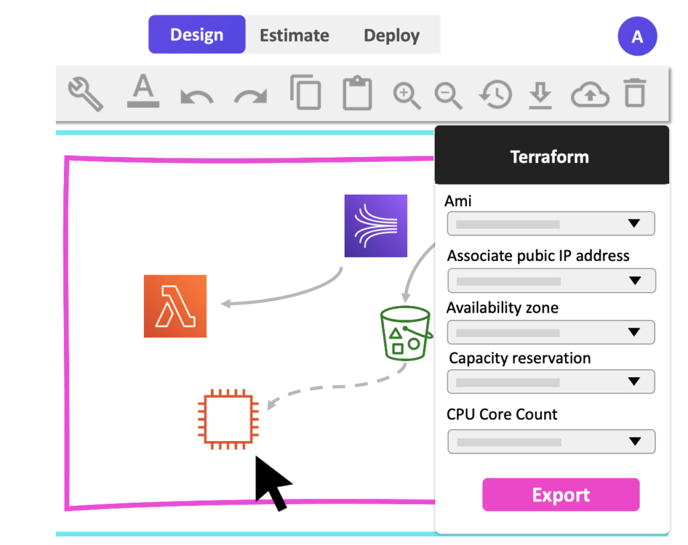Select the Lambda function node
The height and width of the screenshot is (545, 688).
175,306
